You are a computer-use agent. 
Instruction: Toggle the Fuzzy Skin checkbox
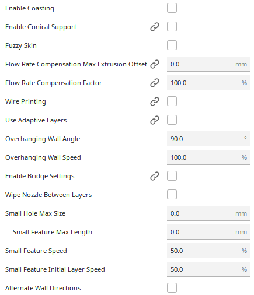[172, 45]
